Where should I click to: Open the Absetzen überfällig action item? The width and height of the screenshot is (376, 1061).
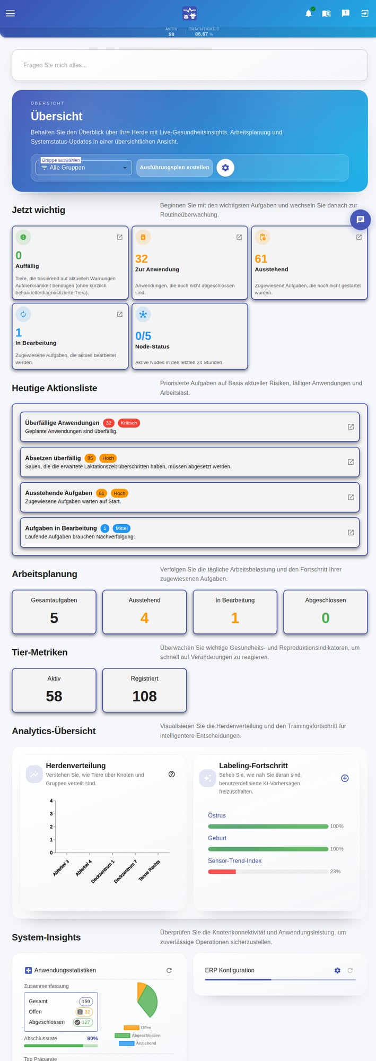pos(190,462)
